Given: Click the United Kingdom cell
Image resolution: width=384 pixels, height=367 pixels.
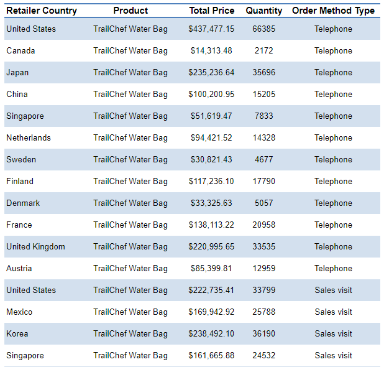Looking at the screenshot, I should click(x=35, y=247).
